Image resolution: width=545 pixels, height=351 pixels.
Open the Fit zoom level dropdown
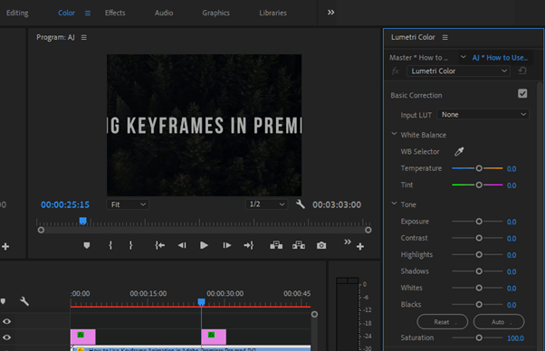[x=128, y=204]
